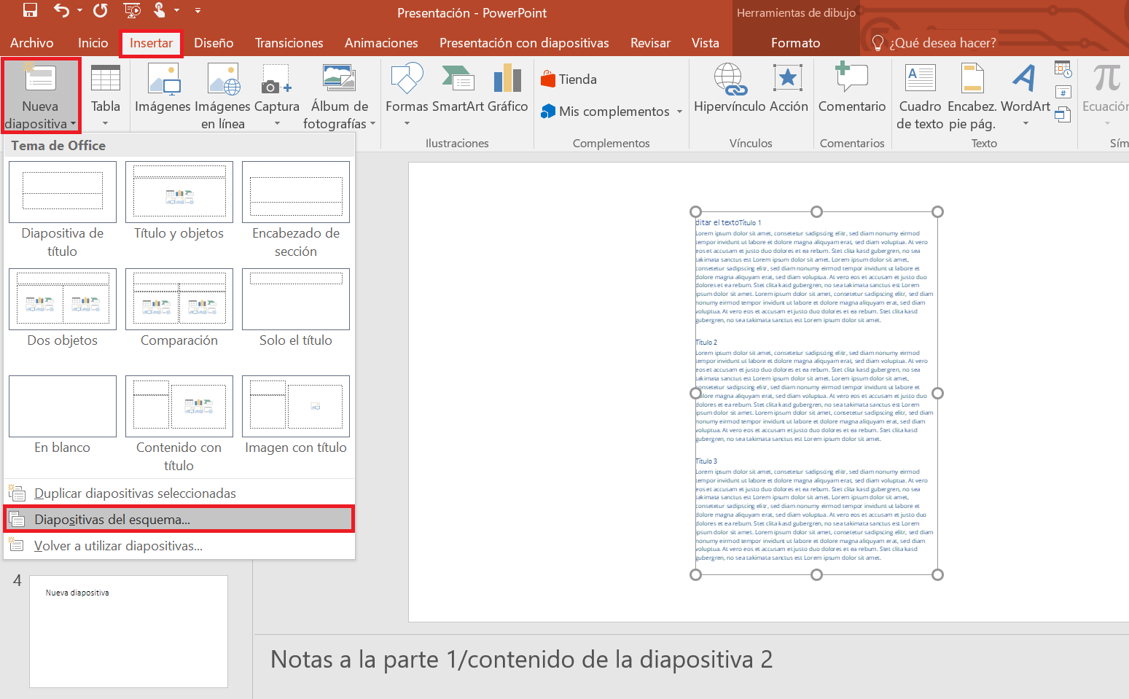
Task: Switch to Animaciones tab
Action: [381, 43]
